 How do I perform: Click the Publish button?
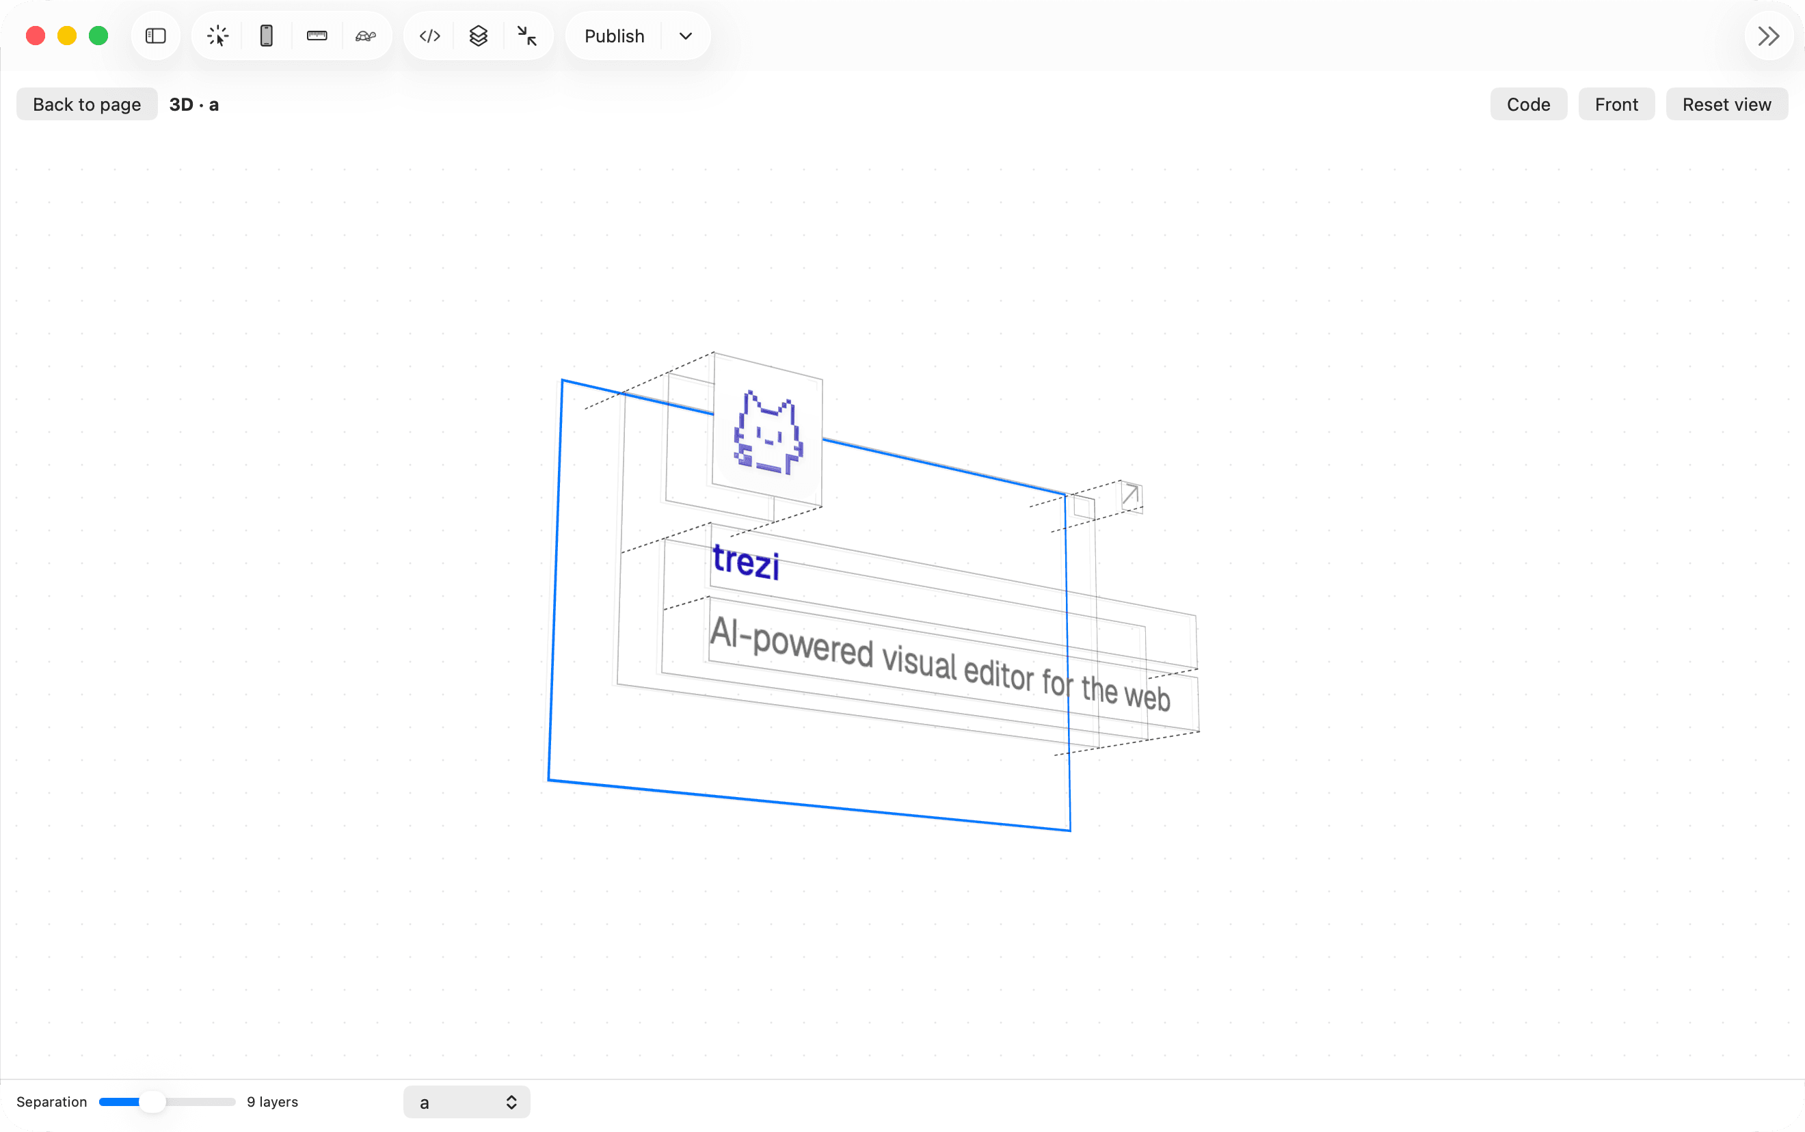click(x=614, y=36)
